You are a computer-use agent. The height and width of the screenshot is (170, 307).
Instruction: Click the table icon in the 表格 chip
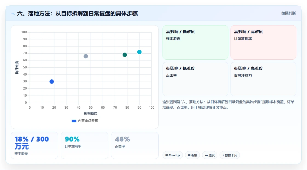coord(189,155)
